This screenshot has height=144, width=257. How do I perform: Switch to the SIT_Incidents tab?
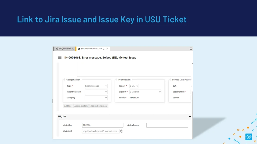pos(65,49)
